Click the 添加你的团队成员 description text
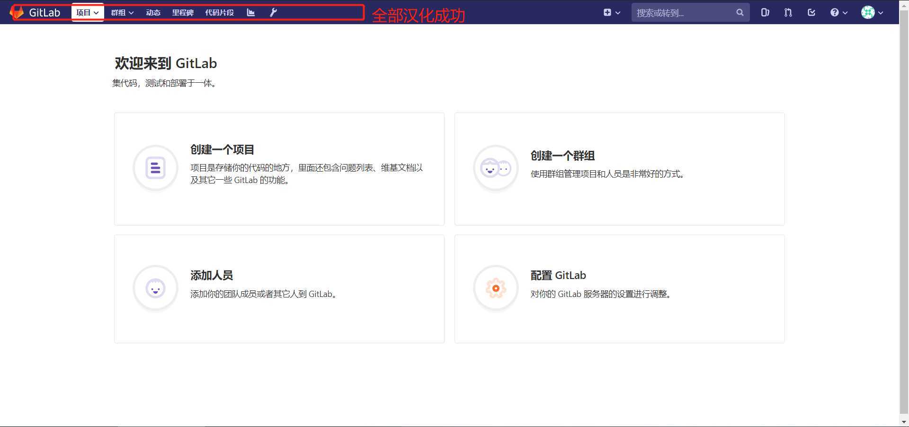909x427 pixels. 264,294
